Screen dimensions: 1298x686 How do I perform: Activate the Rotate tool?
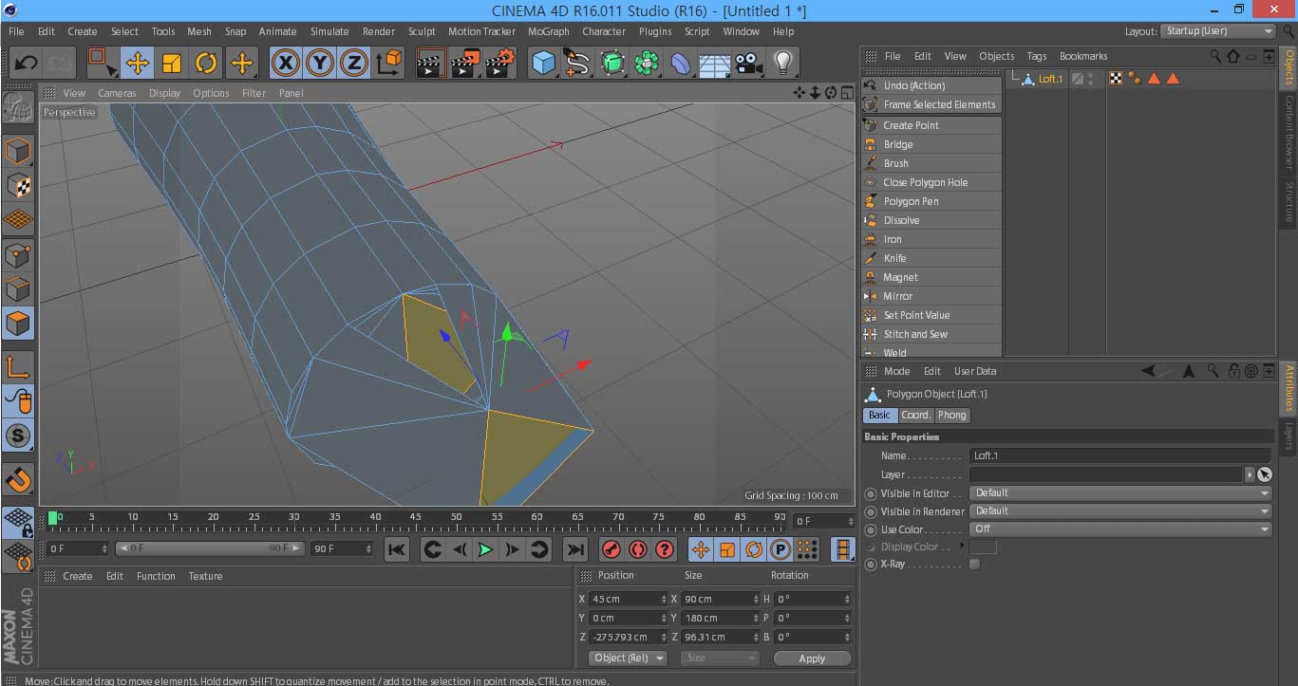206,64
